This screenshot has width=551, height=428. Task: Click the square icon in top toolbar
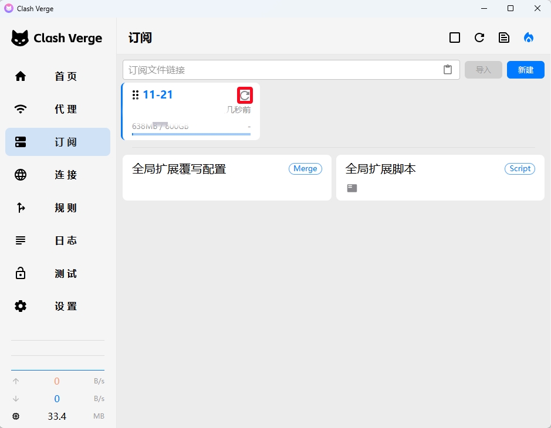454,38
